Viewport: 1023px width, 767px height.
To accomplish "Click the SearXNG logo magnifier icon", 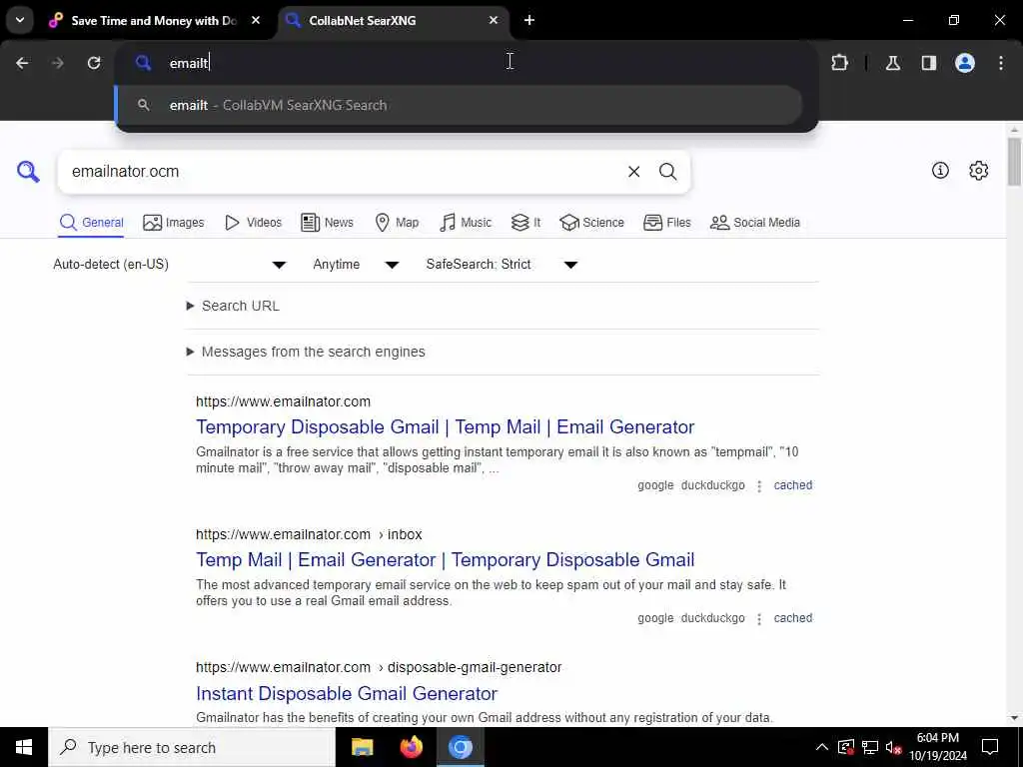I will pyautogui.click(x=28, y=172).
